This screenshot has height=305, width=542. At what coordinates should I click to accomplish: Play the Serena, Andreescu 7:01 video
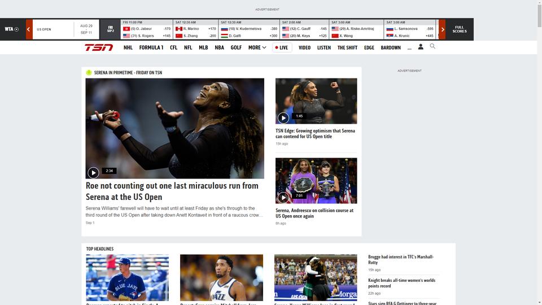283,198
